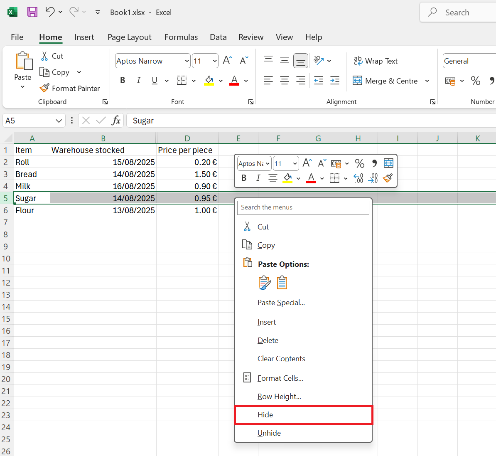The width and height of the screenshot is (496, 456).
Task: Open the General number format dropdown
Action: [469, 61]
